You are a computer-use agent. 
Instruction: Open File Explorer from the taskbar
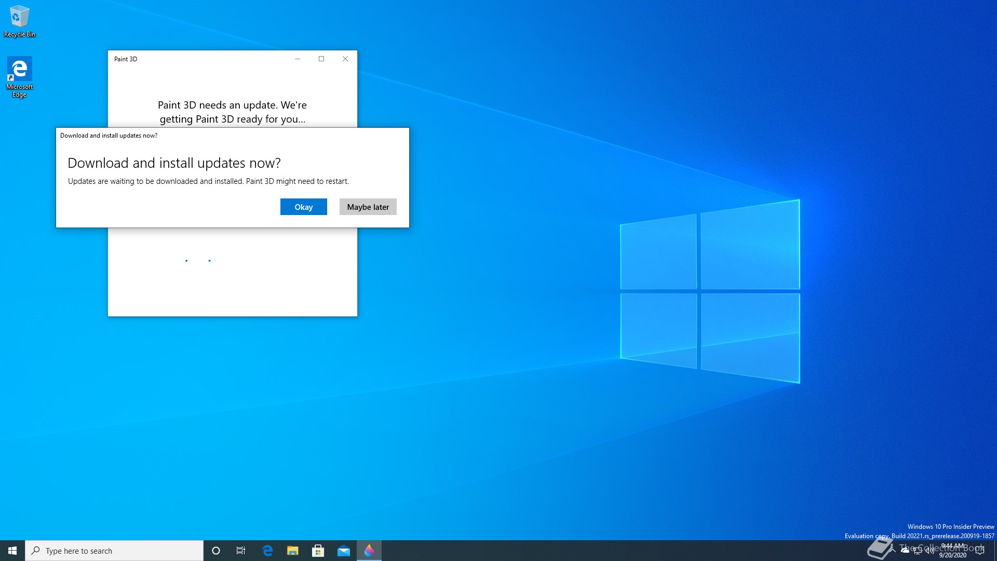click(293, 551)
